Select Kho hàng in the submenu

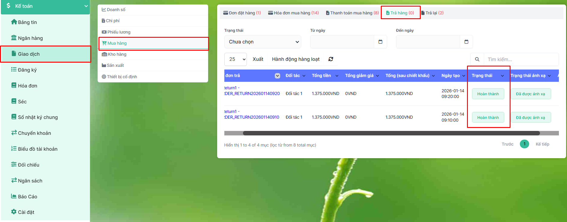(x=117, y=54)
